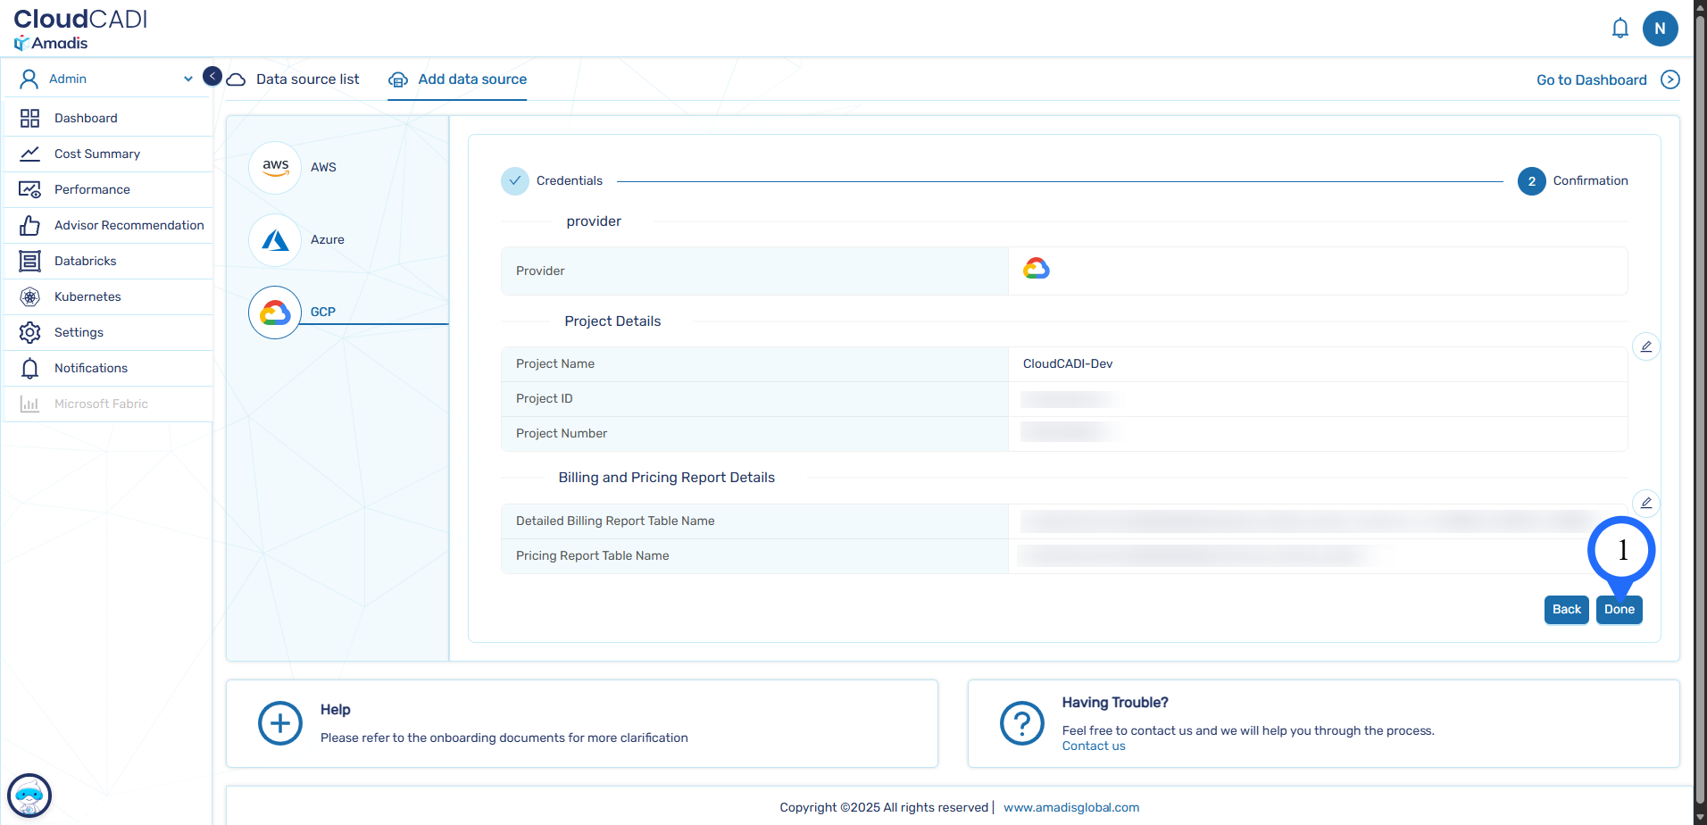Follow the Contact us link

[x=1093, y=746]
